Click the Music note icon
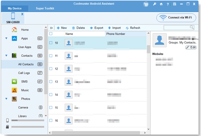Image resolution: width=201 pixels, height=136 pixels. [x=14, y=90]
